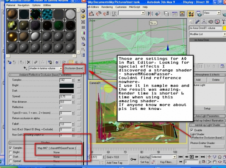
Task: Open MAXScript menu
Action: tap(134, 7)
